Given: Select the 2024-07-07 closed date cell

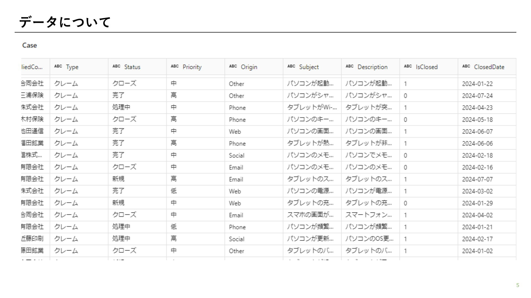Looking at the screenshot, I should pos(477,179).
